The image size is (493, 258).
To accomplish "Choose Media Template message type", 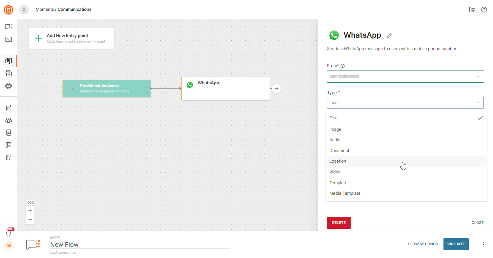I will (345, 193).
